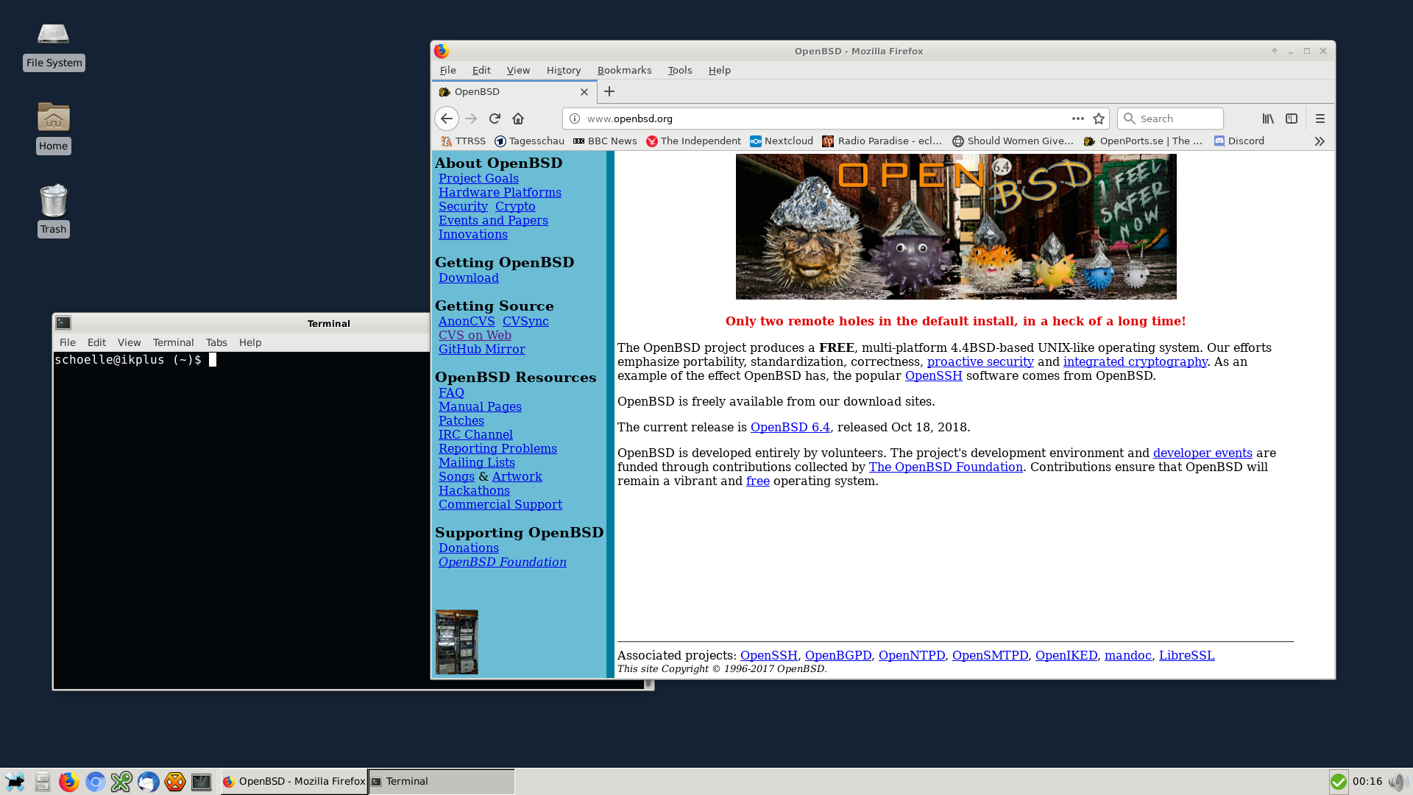Open the Bookmarks menu

[x=623, y=70]
